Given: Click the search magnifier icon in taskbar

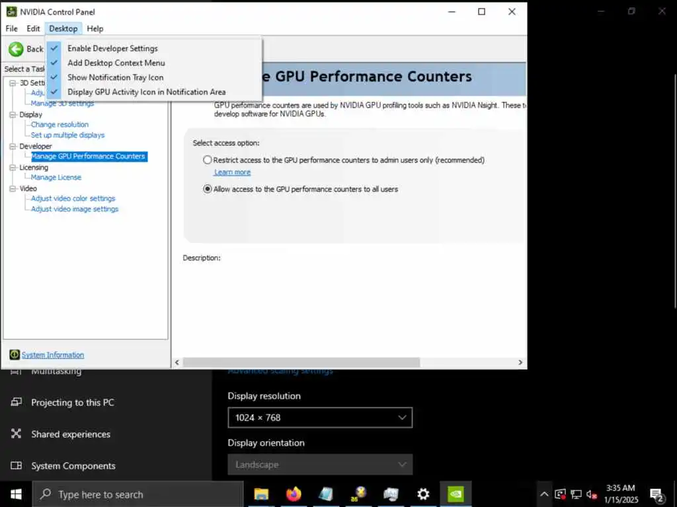Looking at the screenshot, I should (x=46, y=494).
